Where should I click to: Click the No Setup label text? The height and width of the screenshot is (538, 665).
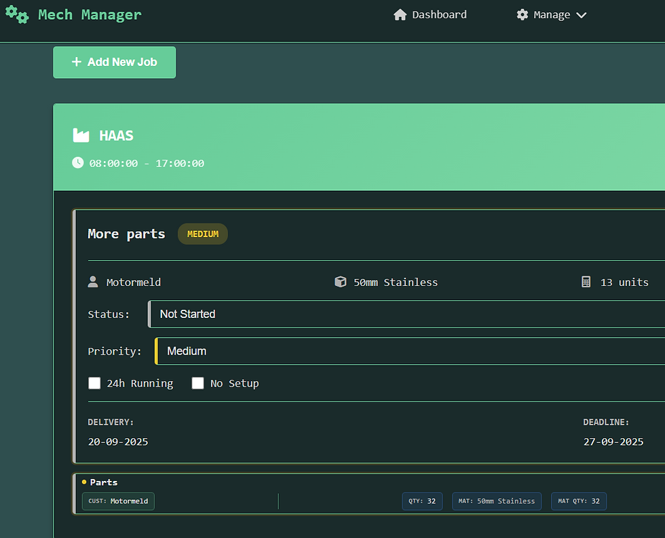tap(235, 383)
